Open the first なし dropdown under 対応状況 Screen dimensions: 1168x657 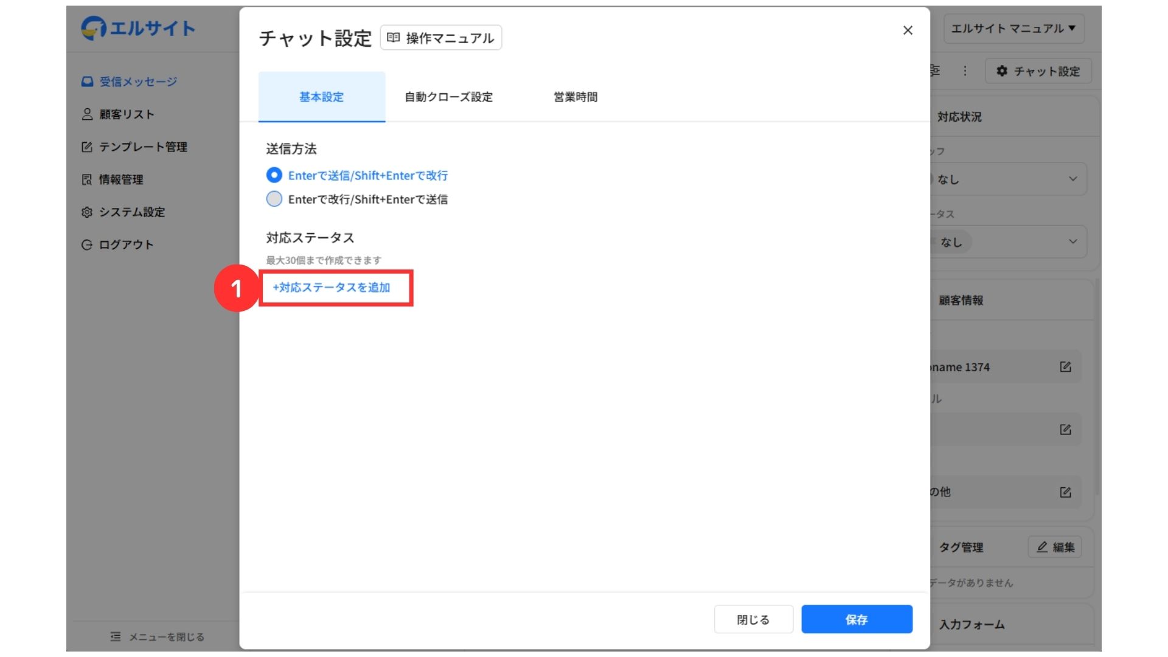click(x=1010, y=179)
